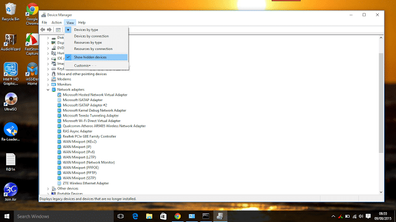Click the Forward arrow toolbar icon

(x=49, y=30)
